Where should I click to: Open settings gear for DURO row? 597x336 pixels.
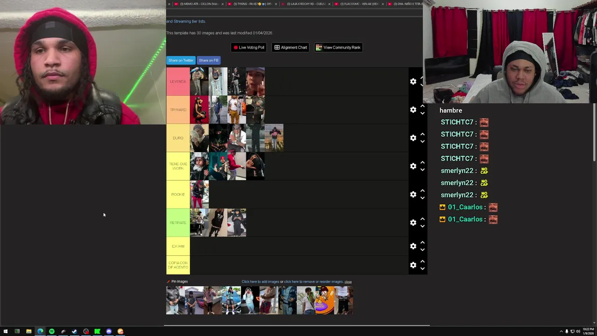click(413, 138)
